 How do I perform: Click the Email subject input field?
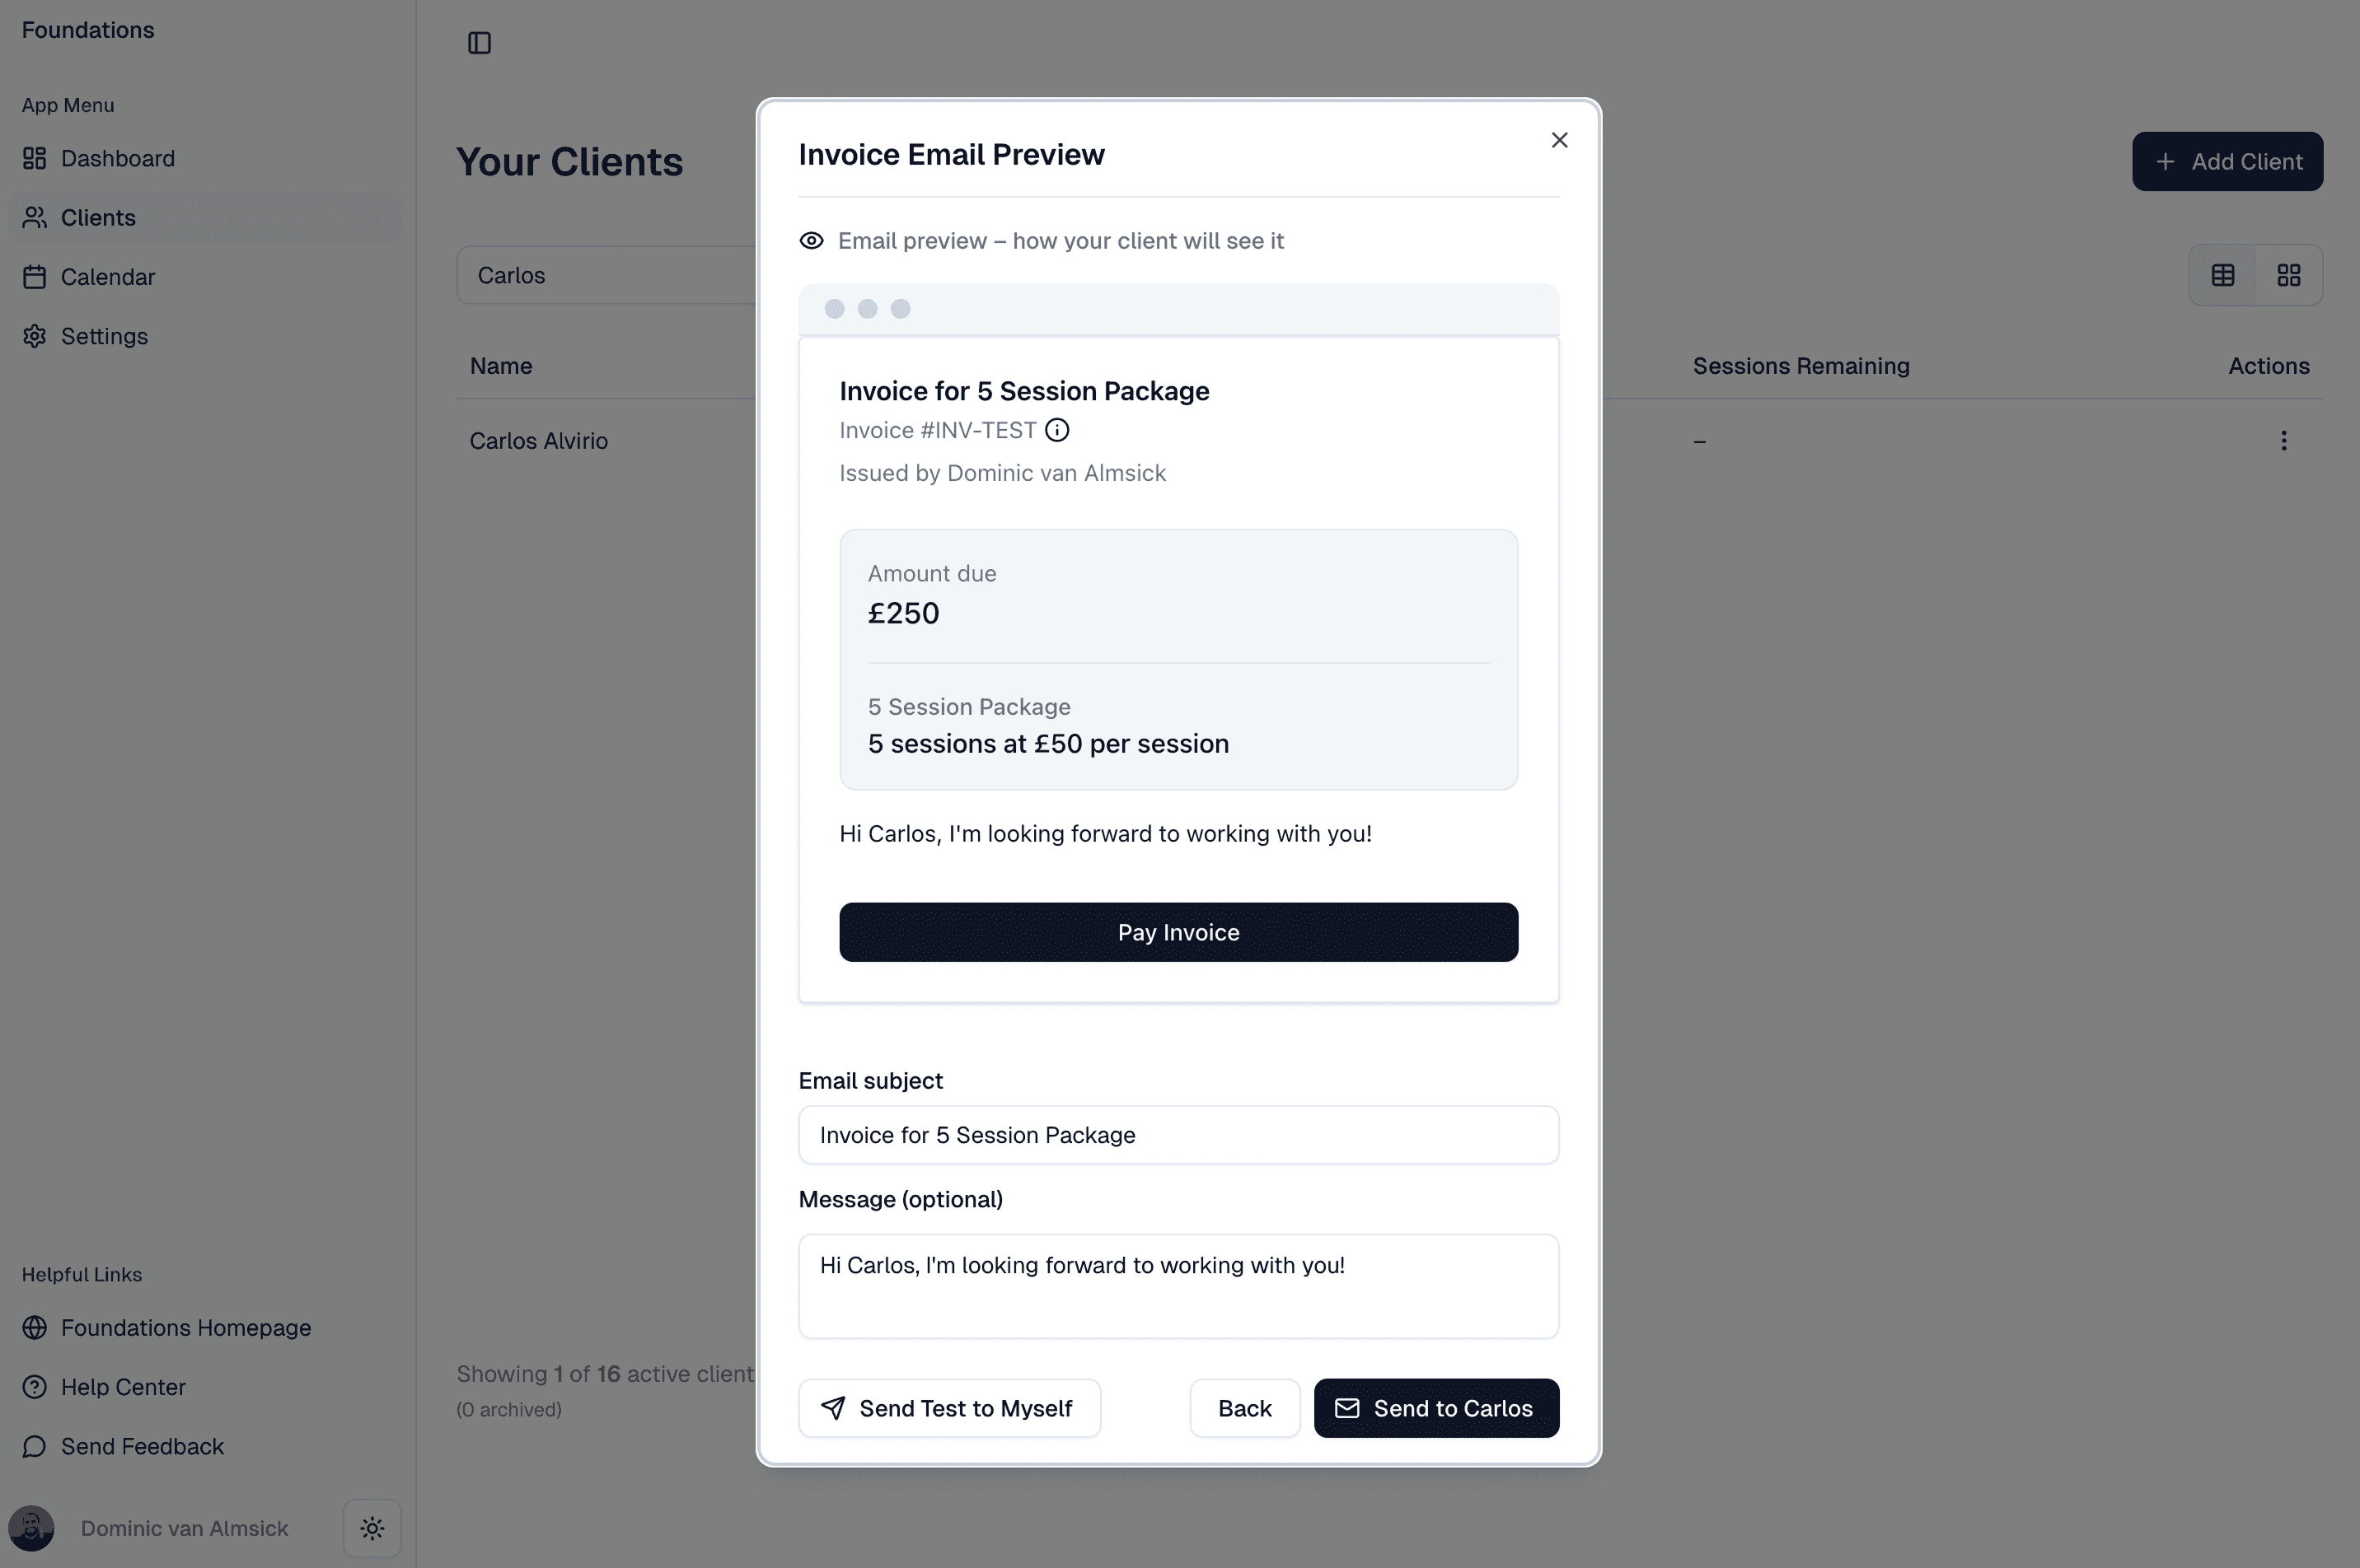[x=1178, y=1135]
